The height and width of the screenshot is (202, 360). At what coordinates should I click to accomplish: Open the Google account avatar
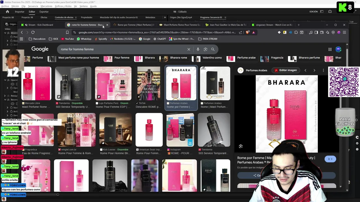[x=338, y=49]
